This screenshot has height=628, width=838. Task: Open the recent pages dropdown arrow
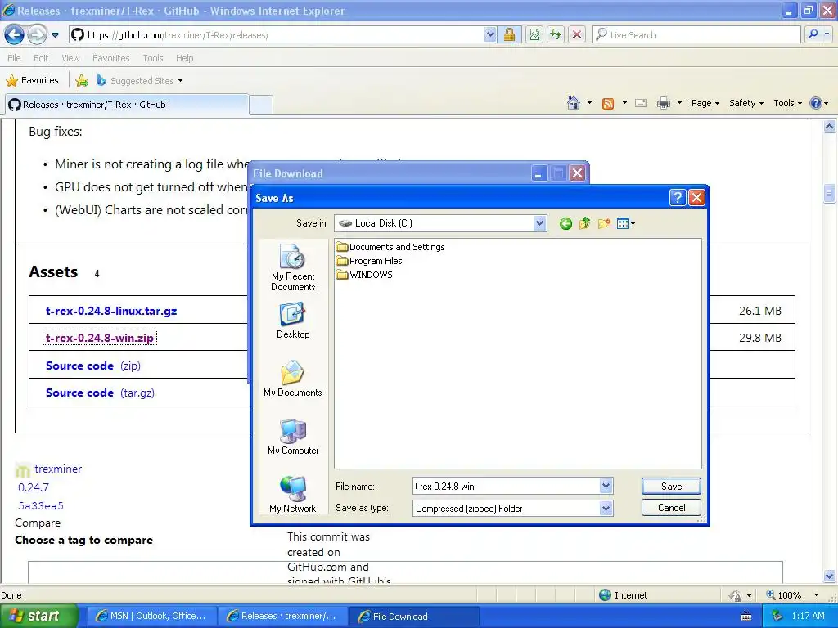click(55, 35)
